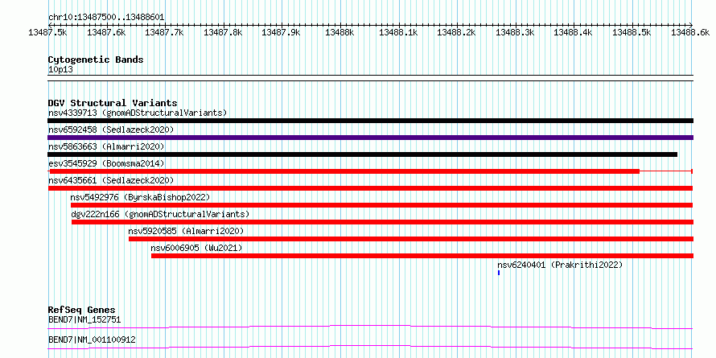Image resolution: width=716 pixels, height=358 pixels.
Task: Click the 13487.7k ruler tick label
Action: coord(164,32)
